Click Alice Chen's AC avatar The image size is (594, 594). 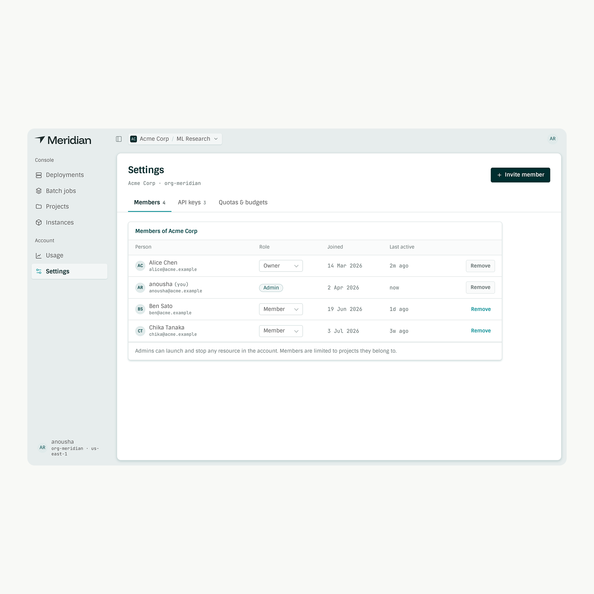[140, 266]
